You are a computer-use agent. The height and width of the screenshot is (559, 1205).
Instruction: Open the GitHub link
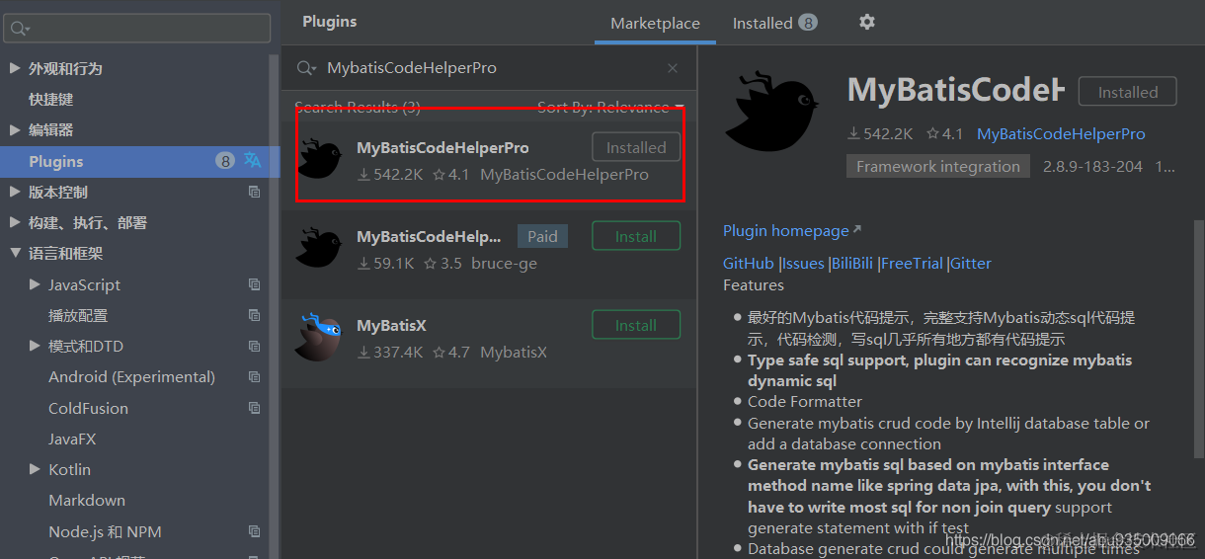pos(749,263)
